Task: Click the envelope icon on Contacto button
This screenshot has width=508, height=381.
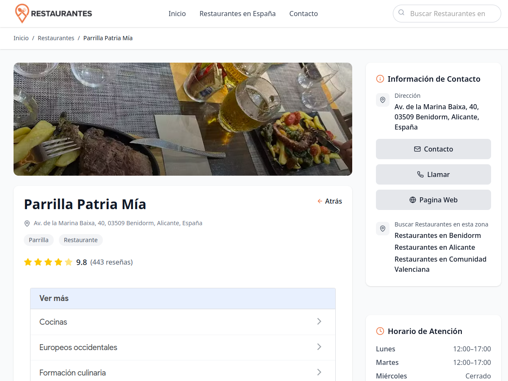Action: [x=417, y=149]
